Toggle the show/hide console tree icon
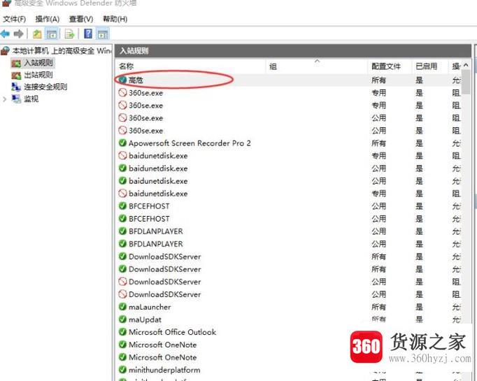Screen dimensions: 477x381 [51, 34]
